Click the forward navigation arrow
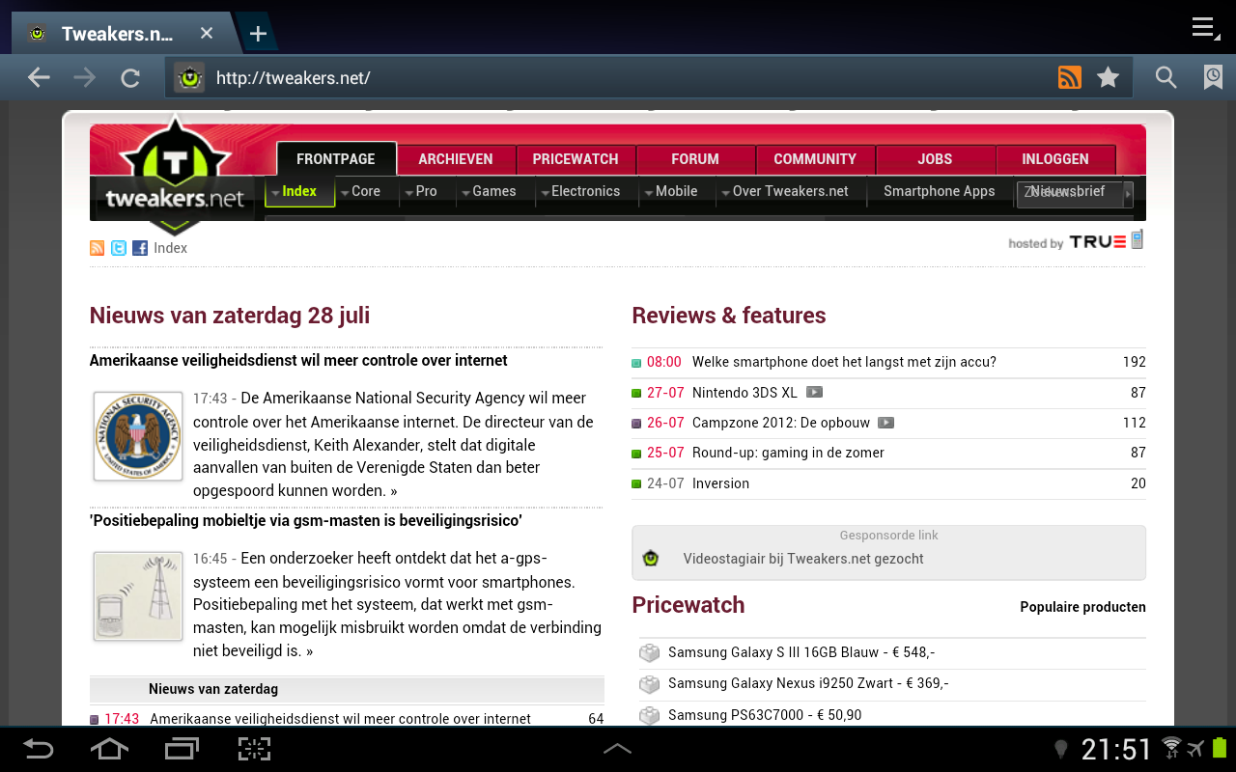 [85, 77]
